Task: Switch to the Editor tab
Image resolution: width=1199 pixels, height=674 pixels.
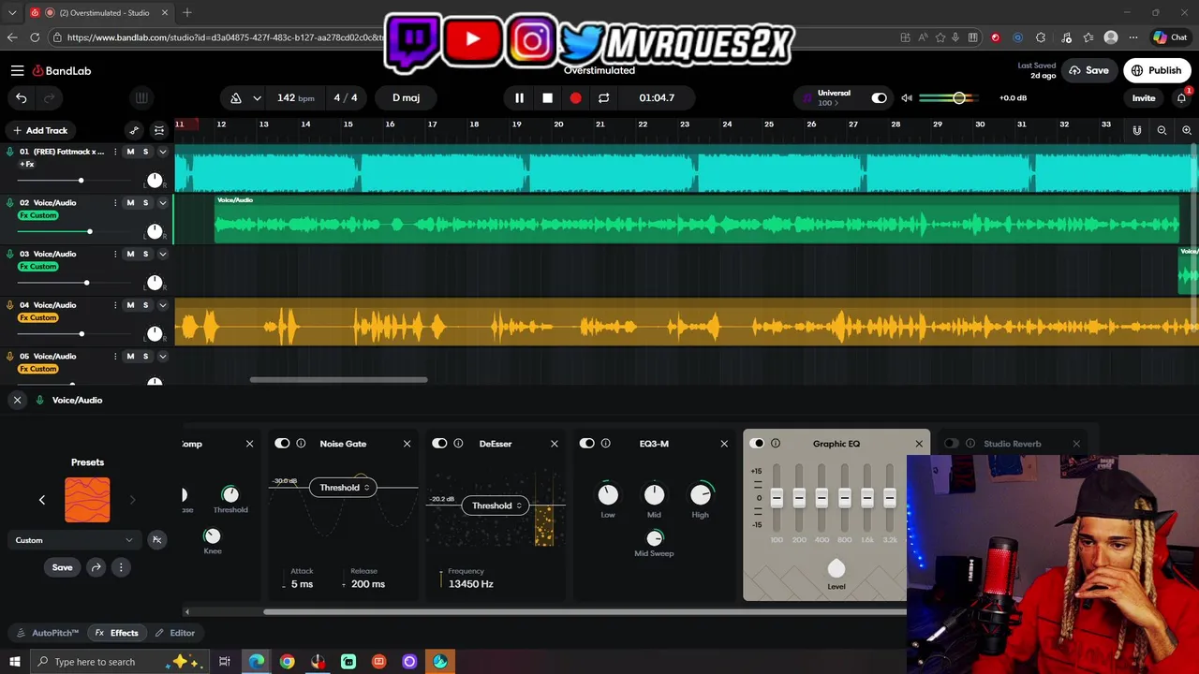Action: point(175,633)
